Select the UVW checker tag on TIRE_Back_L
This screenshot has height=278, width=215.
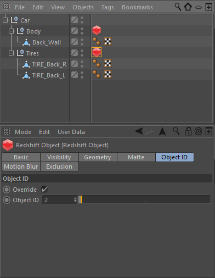(107, 74)
